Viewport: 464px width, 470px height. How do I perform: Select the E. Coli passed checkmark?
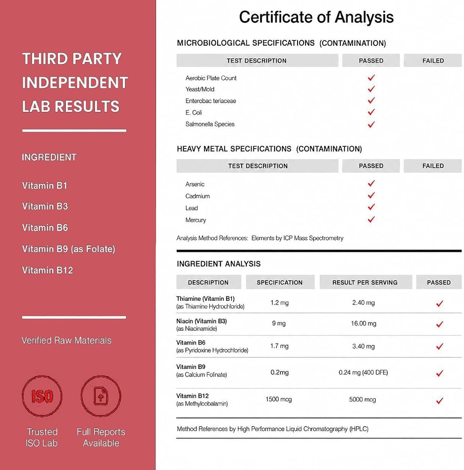tap(371, 112)
